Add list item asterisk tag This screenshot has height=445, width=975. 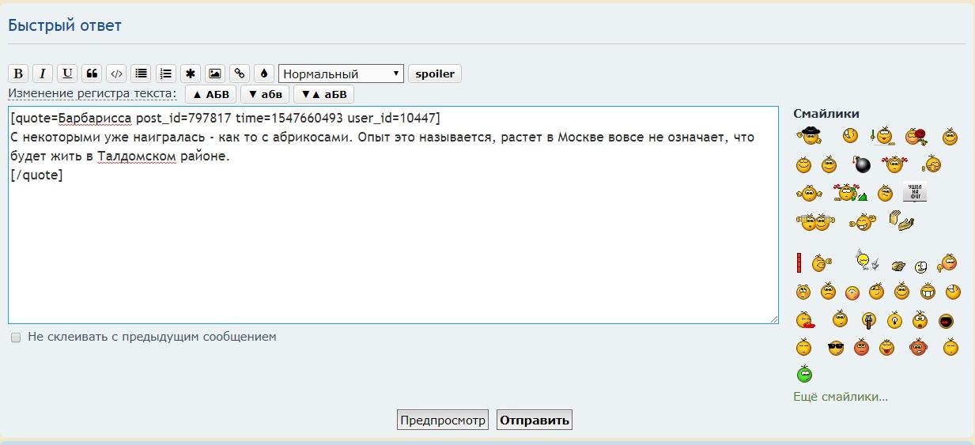click(x=190, y=74)
